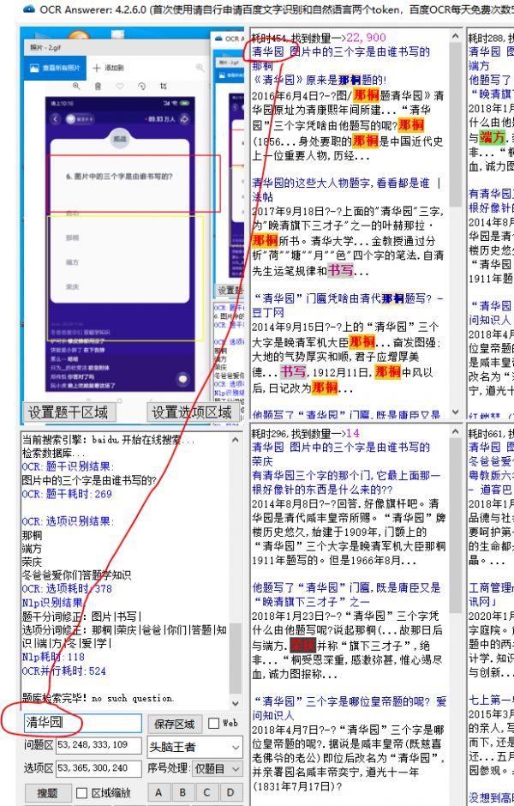Image resolution: width=514 pixels, height=806 pixels.
Task: Toggle the Web checkbox
Action: (213, 723)
